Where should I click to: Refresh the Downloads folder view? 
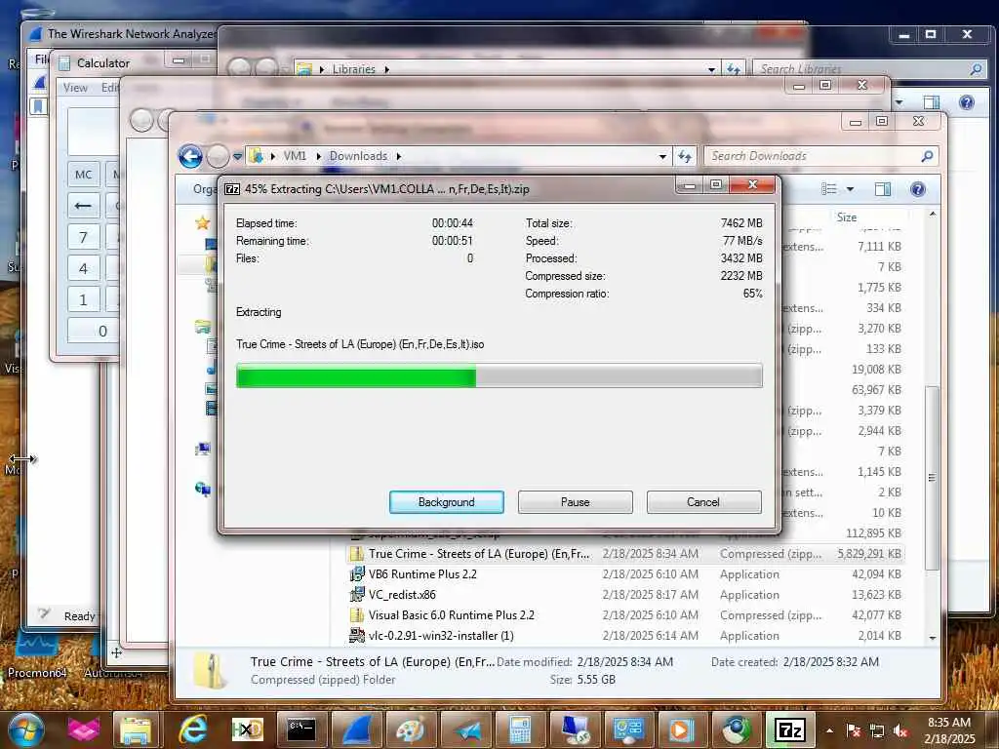pos(684,157)
